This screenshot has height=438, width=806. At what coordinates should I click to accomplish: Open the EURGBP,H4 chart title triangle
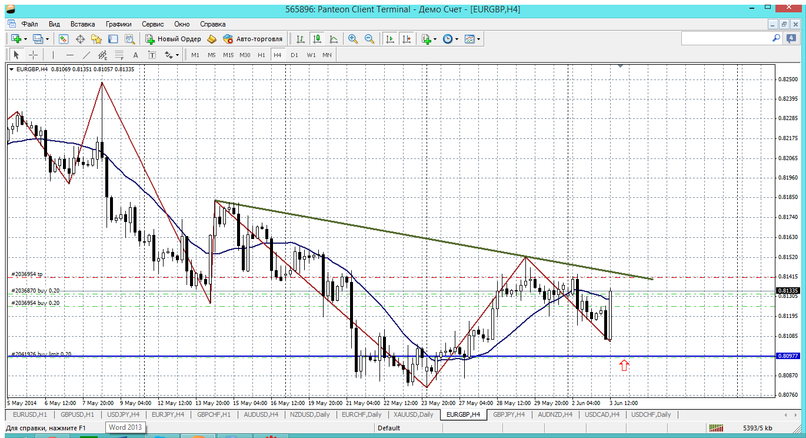pos(12,69)
